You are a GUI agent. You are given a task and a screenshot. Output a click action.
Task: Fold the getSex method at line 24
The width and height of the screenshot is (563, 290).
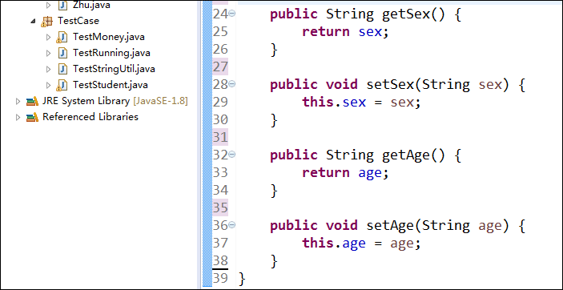click(x=232, y=14)
